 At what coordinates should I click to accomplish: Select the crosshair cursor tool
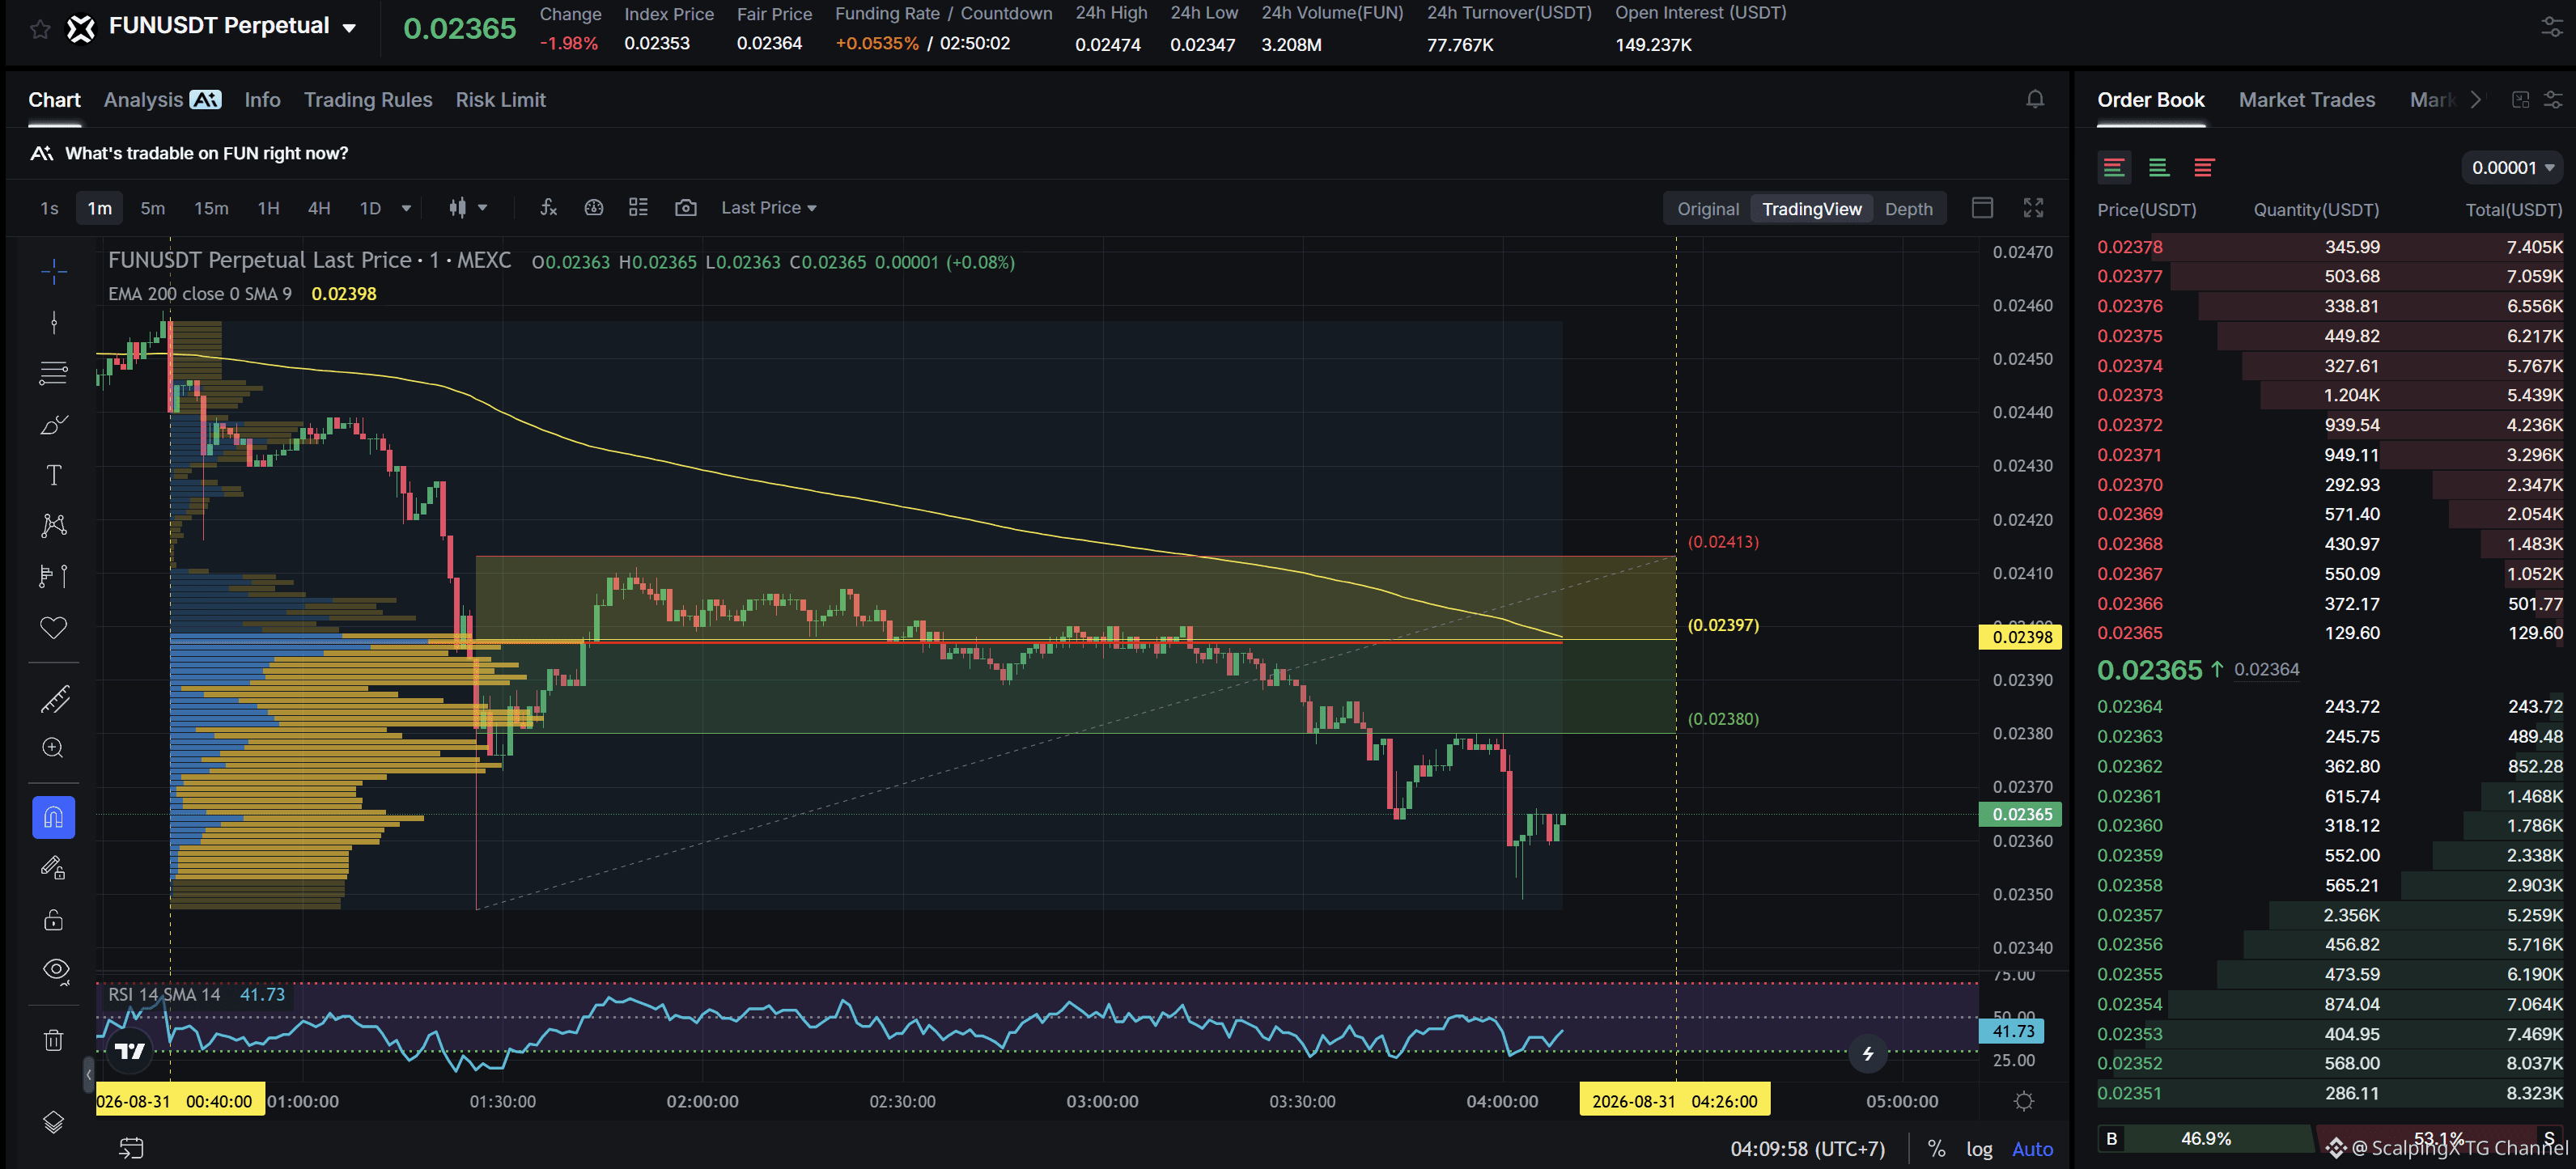54,271
